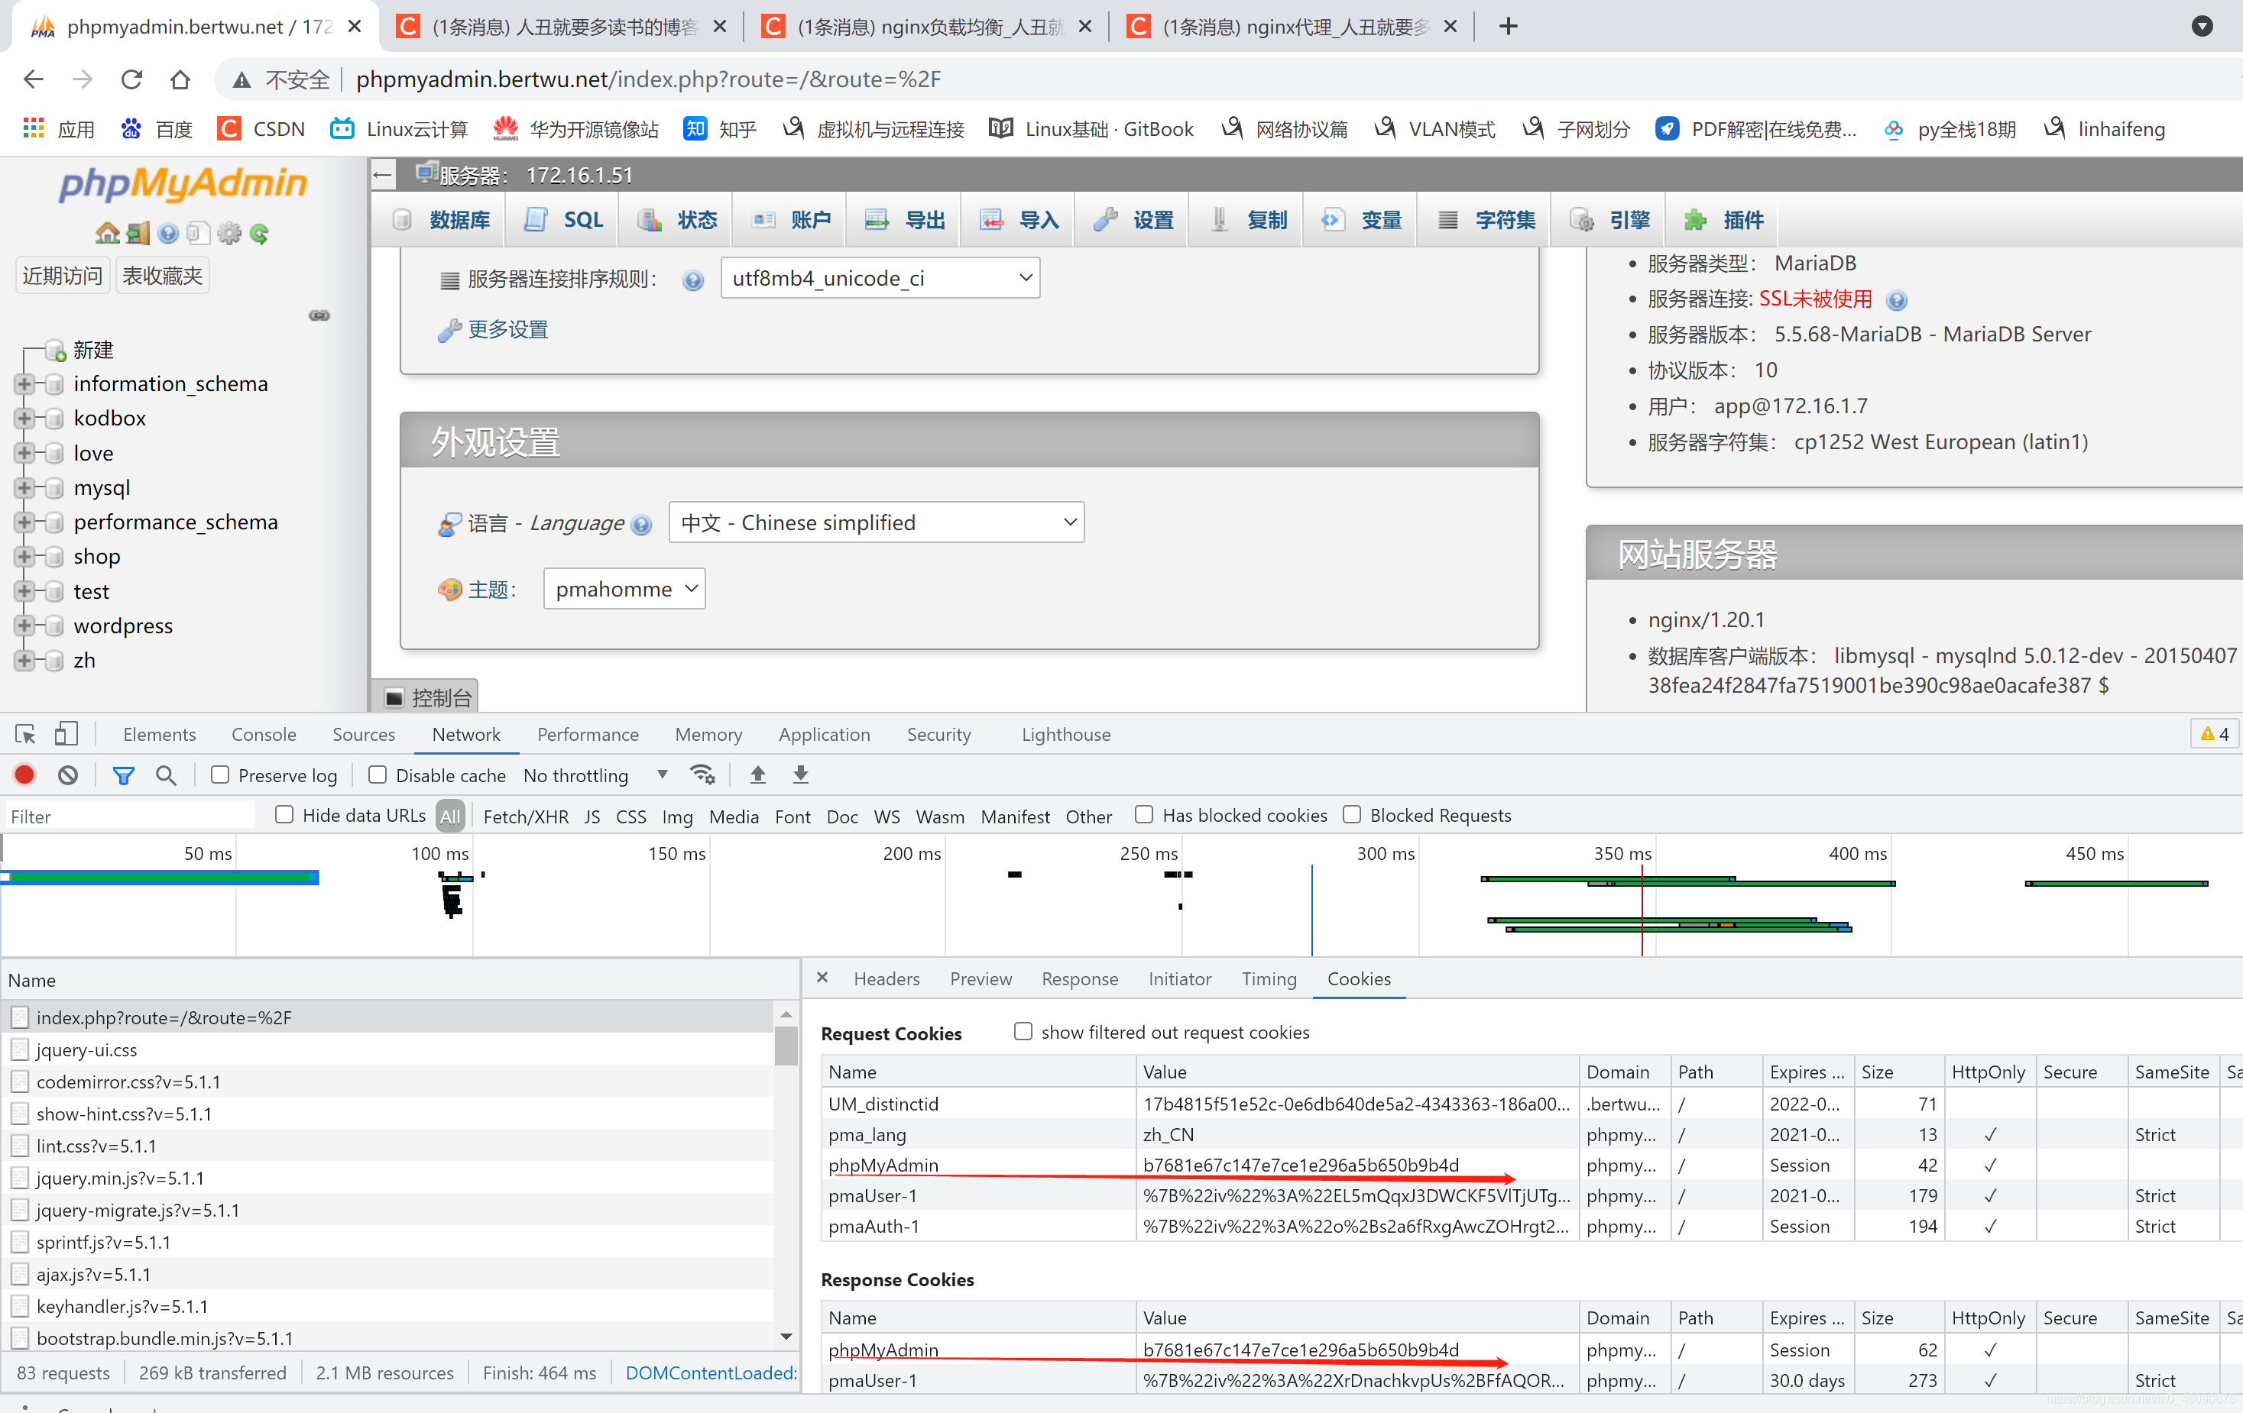This screenshot has height=1413, width=2243.
Task: Collapse the navigation panel arrow
Action: tap(383, 174)
